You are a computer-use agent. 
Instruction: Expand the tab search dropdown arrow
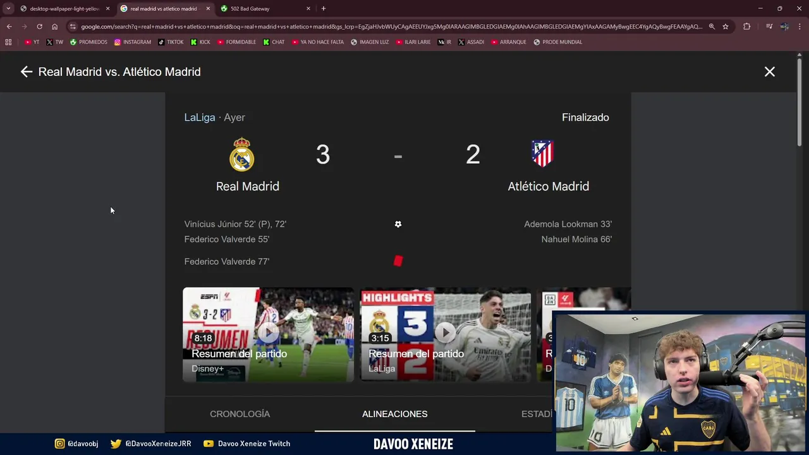pos(8,9)
